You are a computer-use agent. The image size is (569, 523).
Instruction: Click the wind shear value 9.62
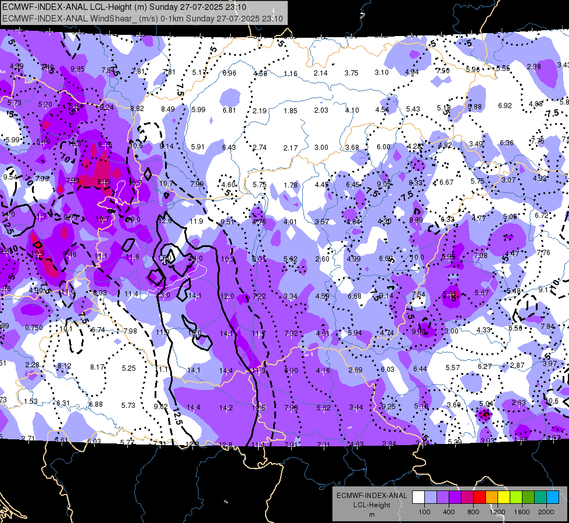(160, 407)
